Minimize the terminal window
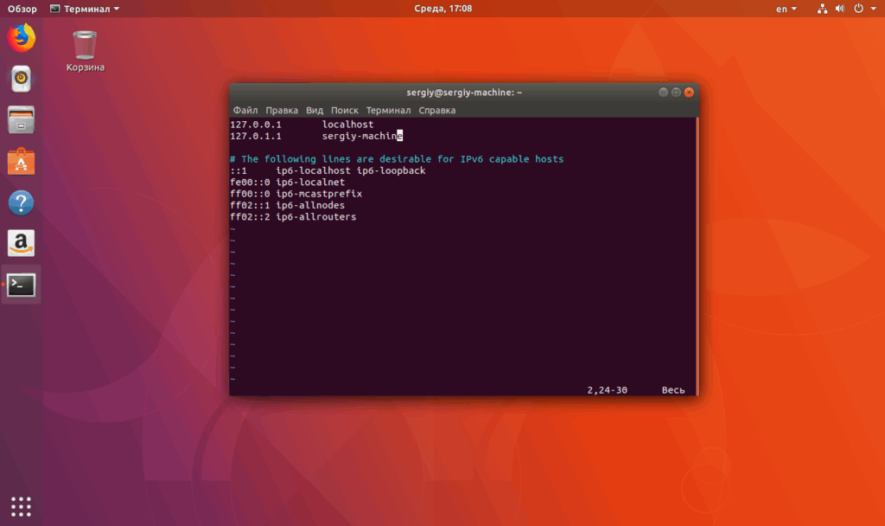885x526 pixels. (663, 92)
